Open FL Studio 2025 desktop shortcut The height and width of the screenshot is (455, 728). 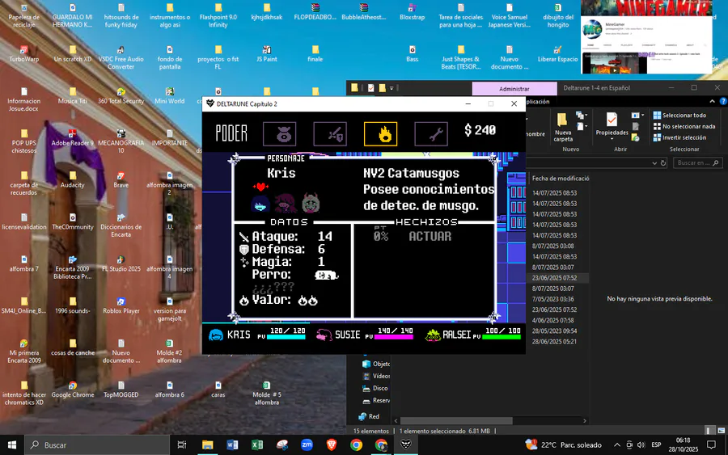(x=121, y=263)
